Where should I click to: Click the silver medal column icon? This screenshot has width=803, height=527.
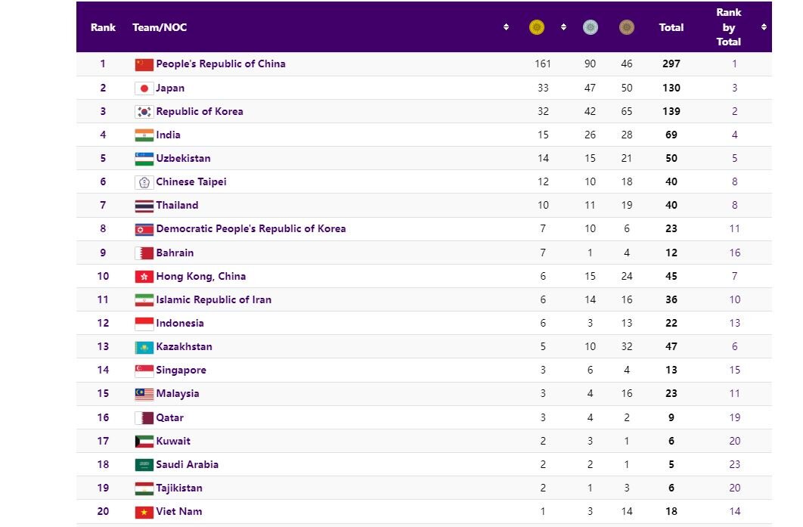tap(590, 27)
